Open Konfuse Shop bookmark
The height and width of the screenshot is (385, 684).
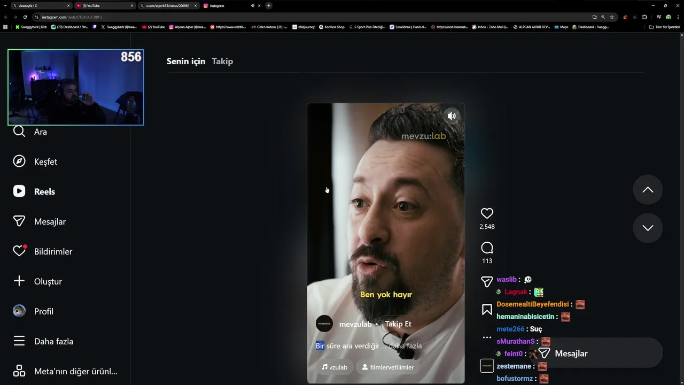tap(331, 27)
